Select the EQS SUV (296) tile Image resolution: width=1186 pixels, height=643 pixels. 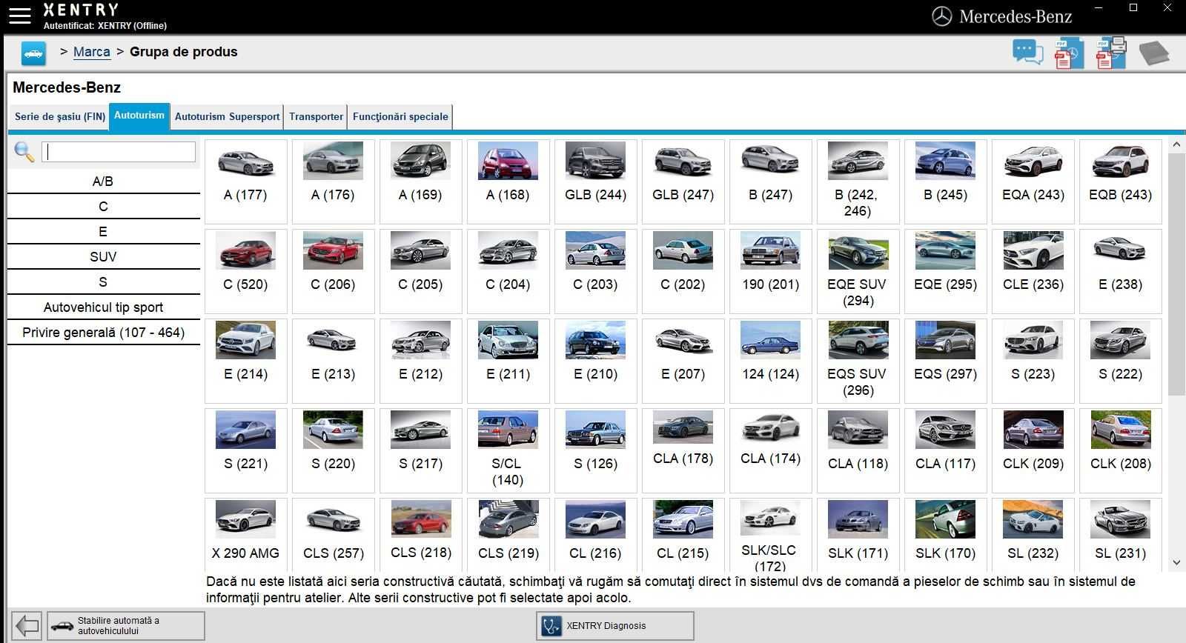858,361
